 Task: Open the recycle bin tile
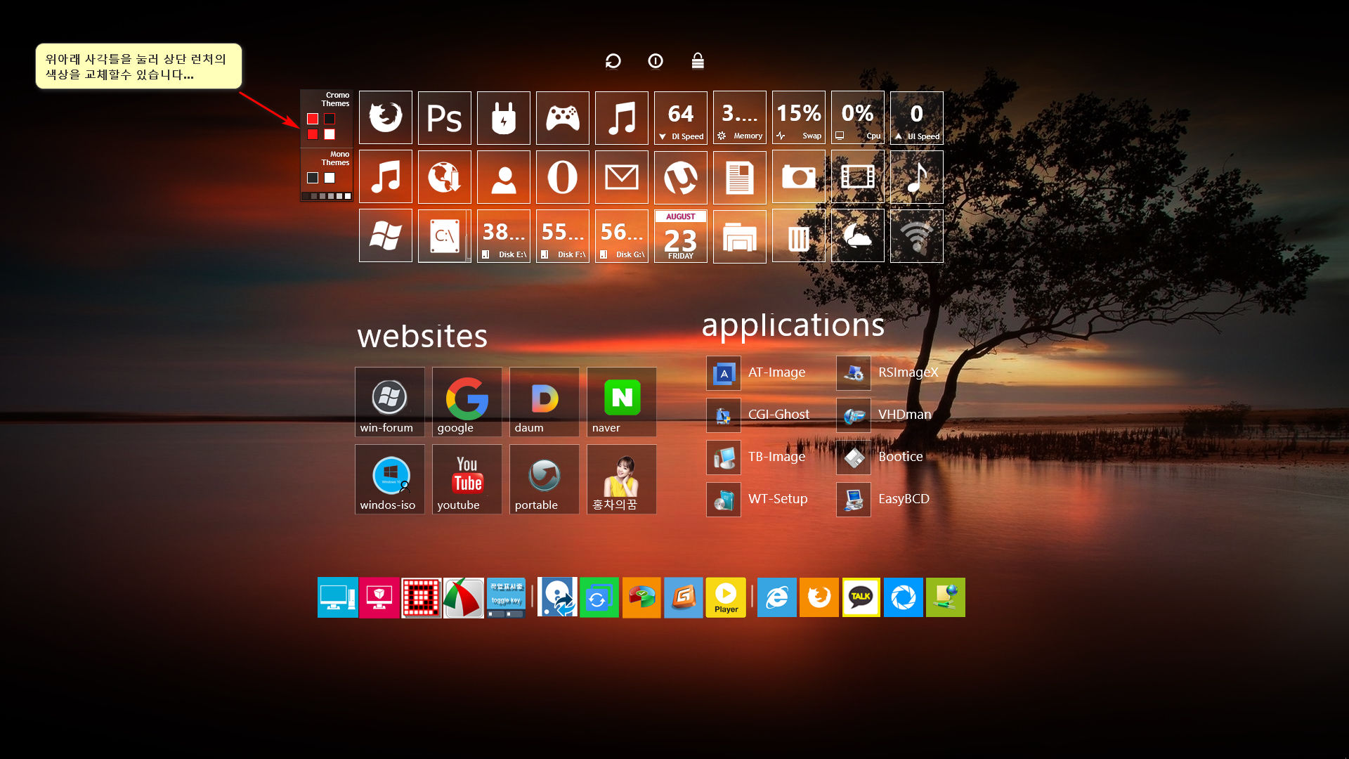[x=799, y=236]
